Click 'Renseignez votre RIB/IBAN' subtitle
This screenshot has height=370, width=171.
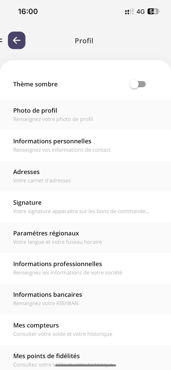46,303
